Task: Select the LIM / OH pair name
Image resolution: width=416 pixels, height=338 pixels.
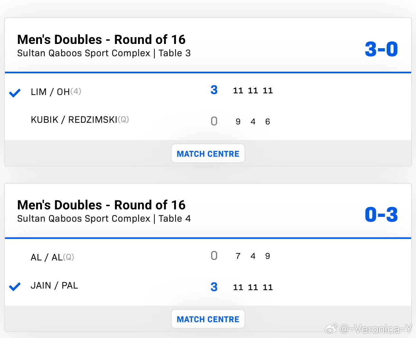Action: tap(50, 92)
